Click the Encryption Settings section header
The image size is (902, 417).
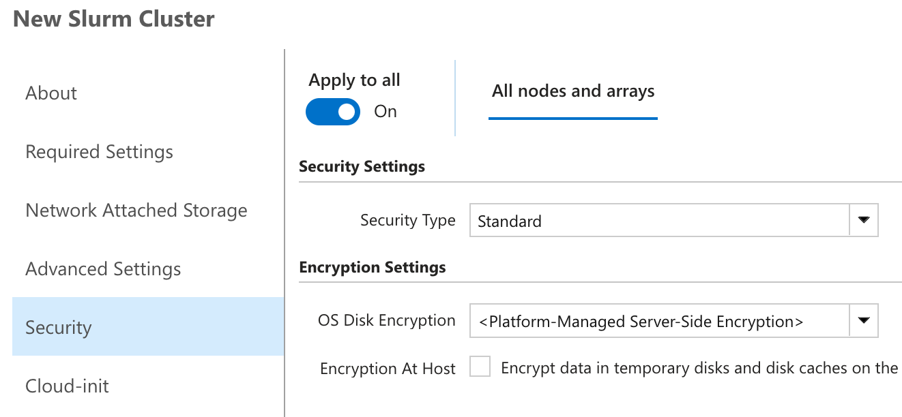[373, 267]
